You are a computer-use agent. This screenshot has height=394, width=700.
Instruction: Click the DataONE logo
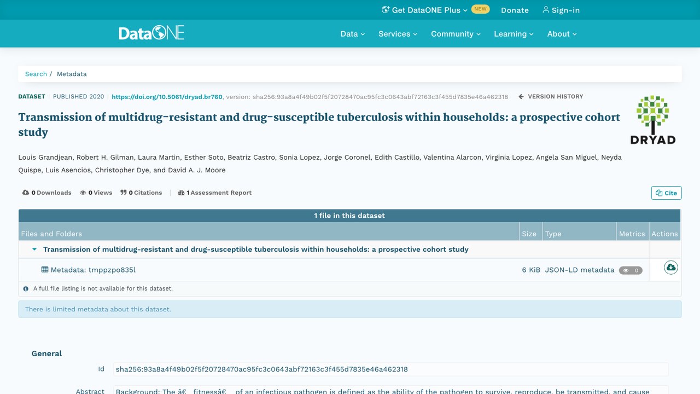[x=151, y=33]
